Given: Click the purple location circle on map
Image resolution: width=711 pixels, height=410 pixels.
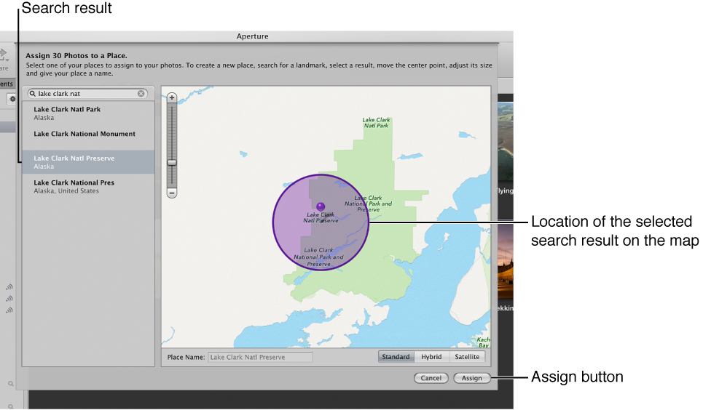Looking at the screenshot, I should 321,222.
